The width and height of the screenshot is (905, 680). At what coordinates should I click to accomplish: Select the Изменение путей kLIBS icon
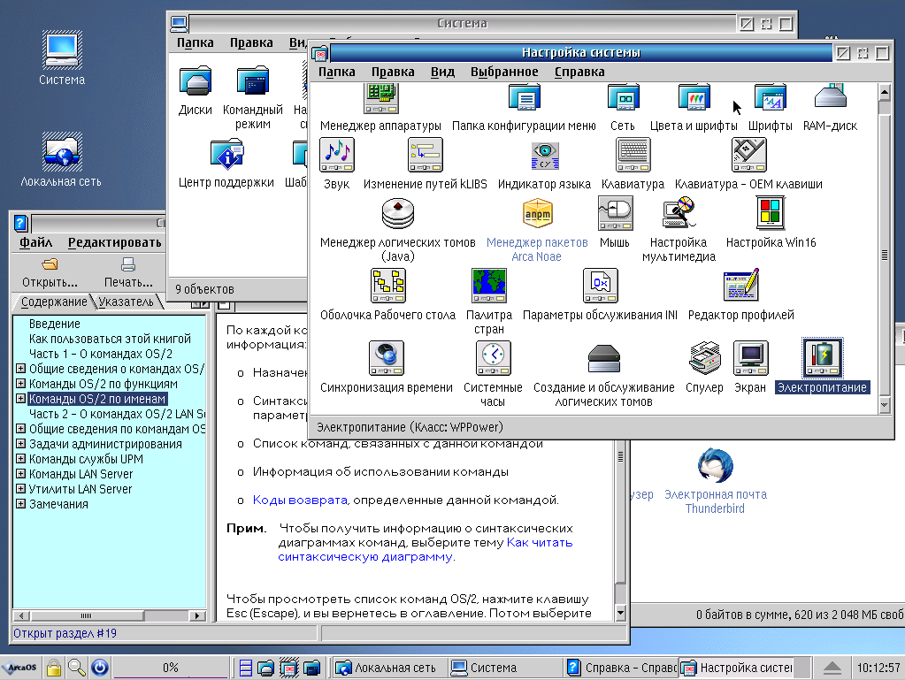click(425, 155)
